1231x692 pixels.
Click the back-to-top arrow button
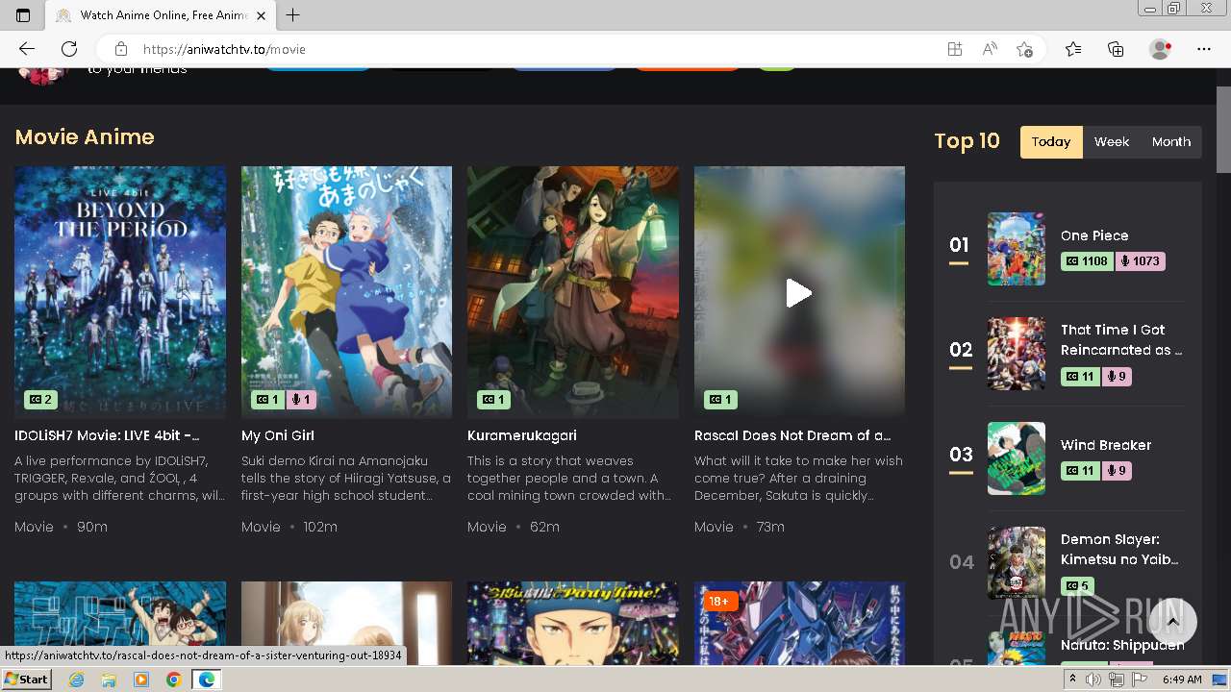click(1172, 622)
